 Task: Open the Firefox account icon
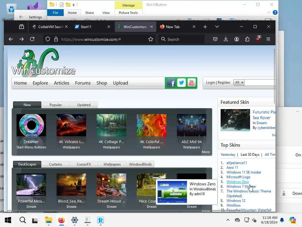click(x=237, y=39)
